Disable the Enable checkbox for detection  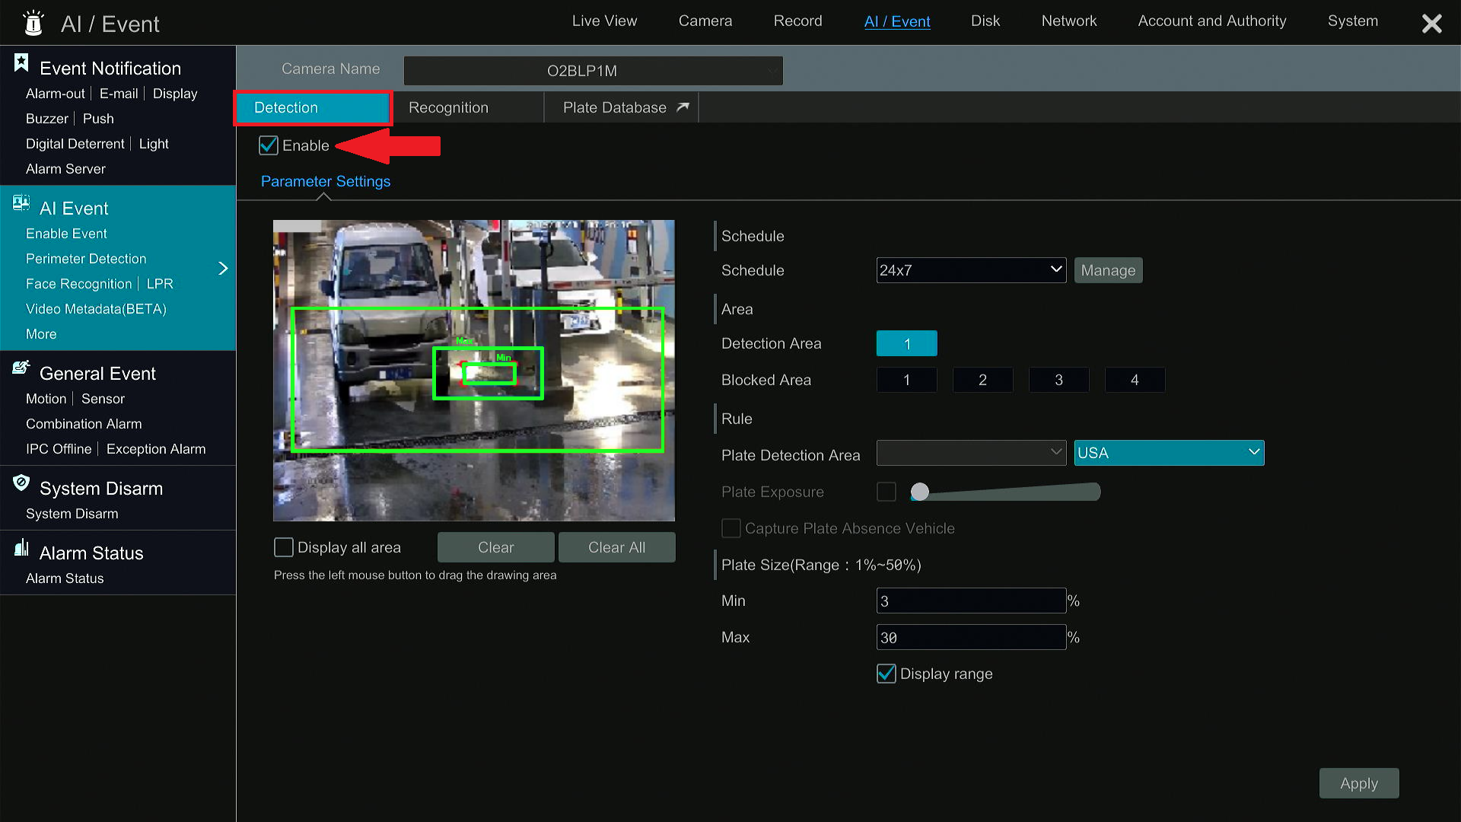point(268,145)
